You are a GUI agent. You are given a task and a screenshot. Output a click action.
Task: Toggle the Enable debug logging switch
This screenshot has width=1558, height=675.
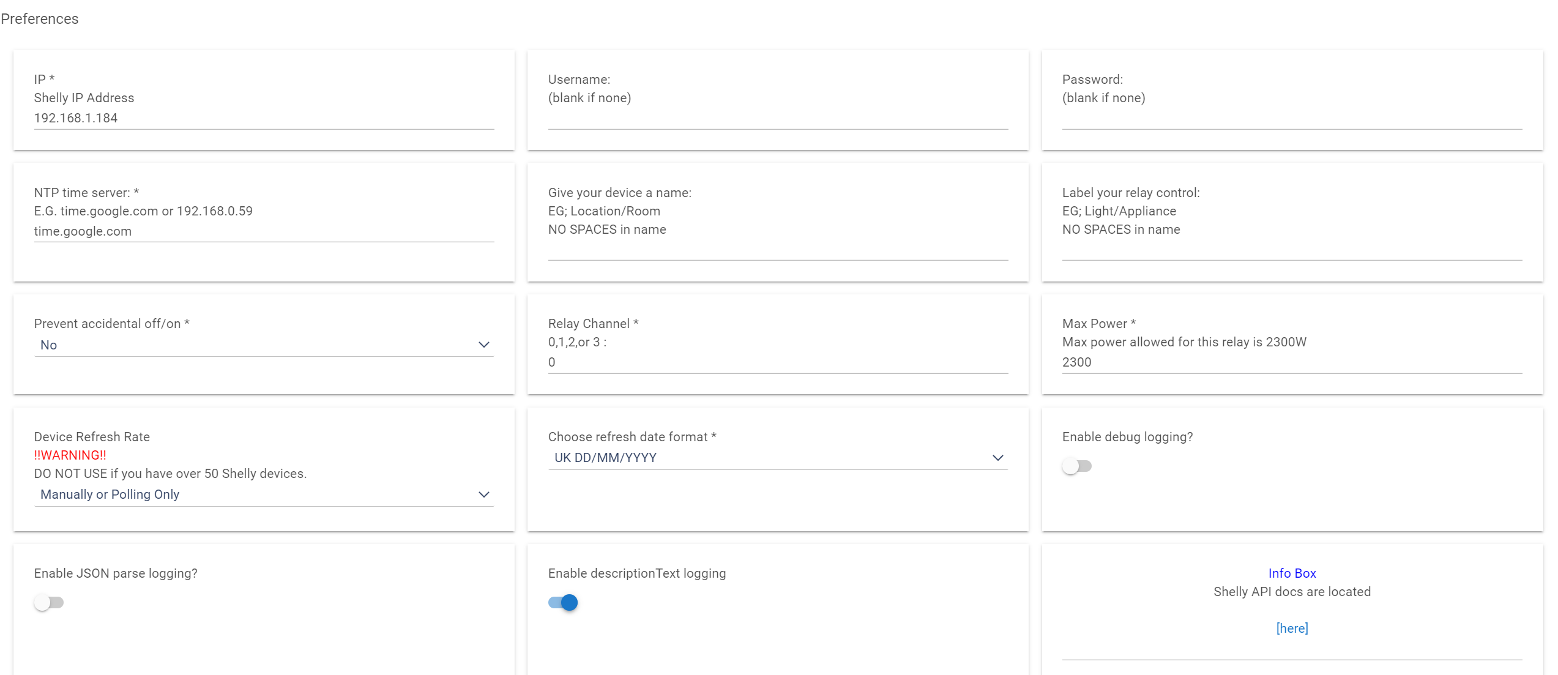1077,466
